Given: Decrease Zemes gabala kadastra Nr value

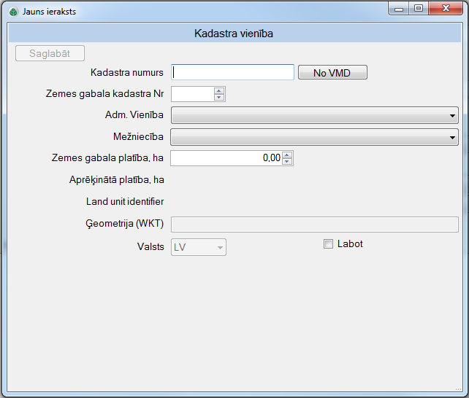Looking at the screenshot, I should click(218, 97).
